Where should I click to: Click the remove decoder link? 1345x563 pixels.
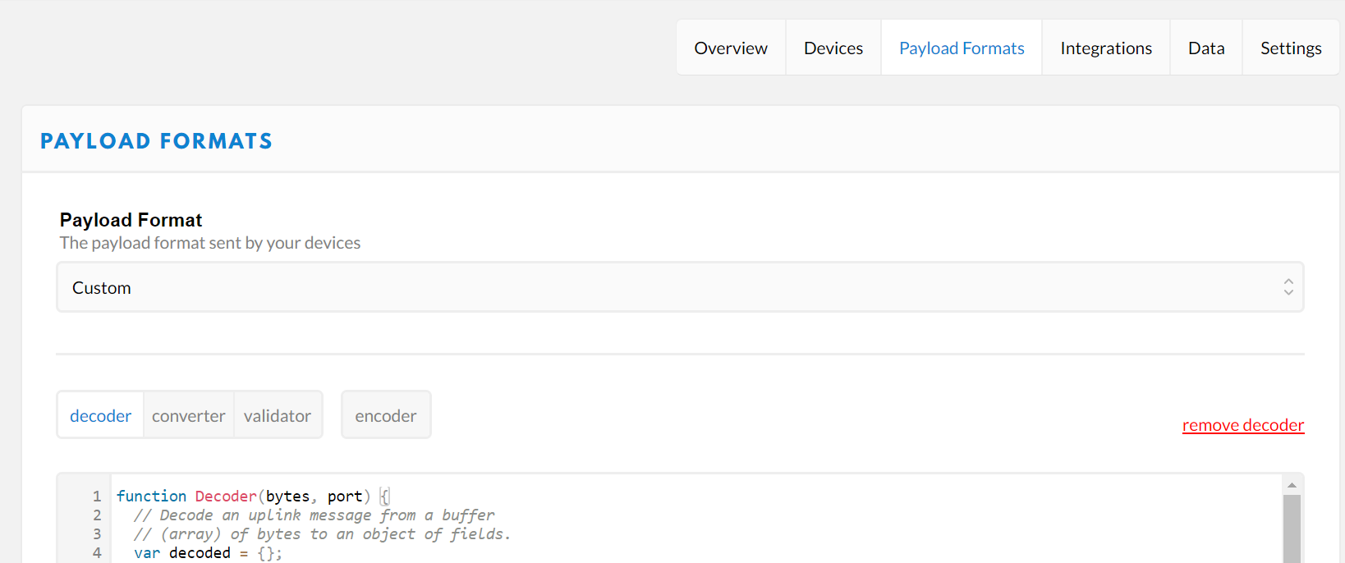tap(1242, 425)
